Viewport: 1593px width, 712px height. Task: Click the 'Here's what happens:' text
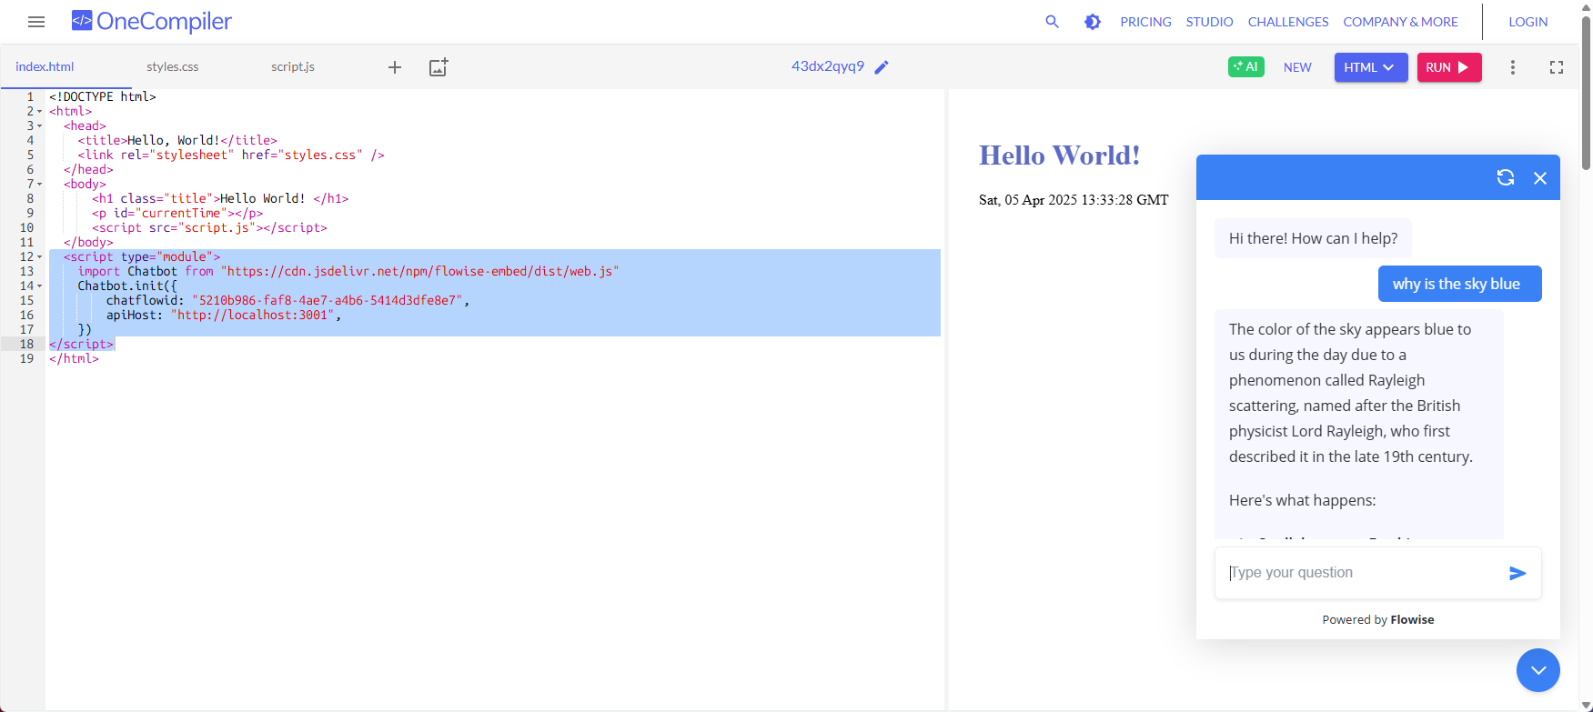tap(1302, 500)
